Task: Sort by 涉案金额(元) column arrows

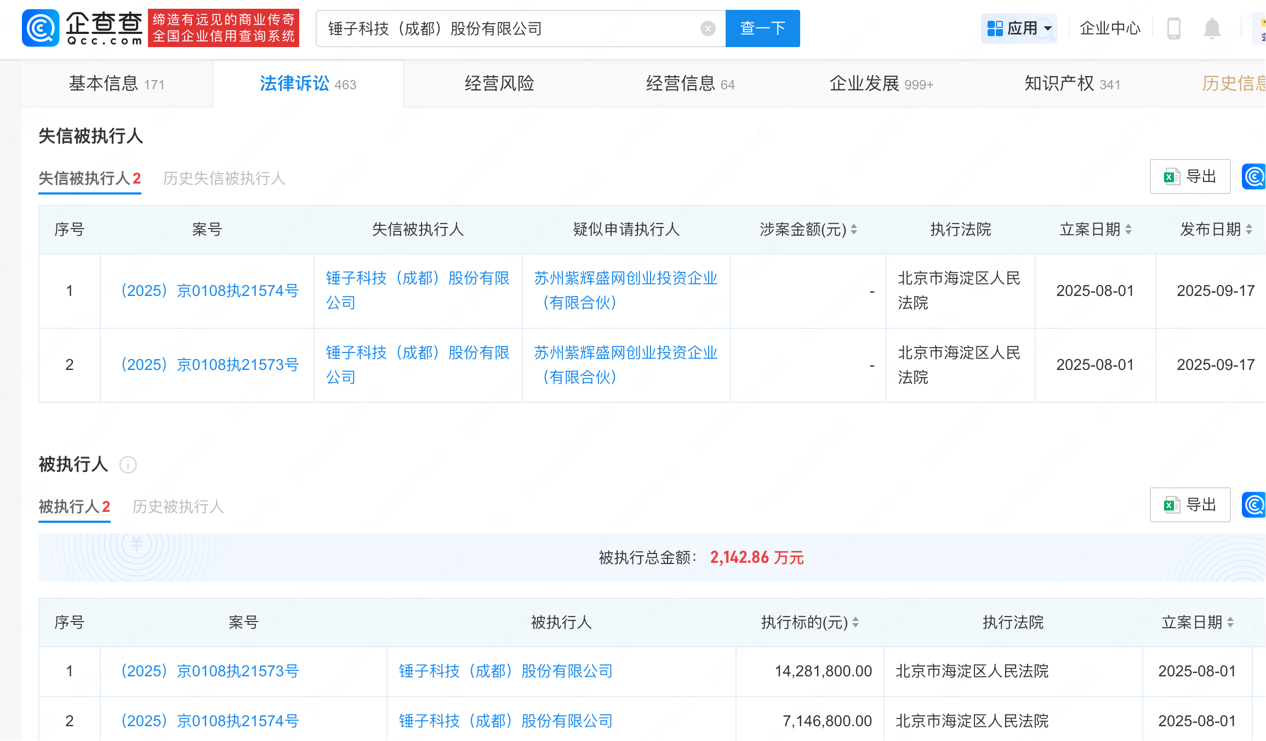Action: click(x=854, y=230)
